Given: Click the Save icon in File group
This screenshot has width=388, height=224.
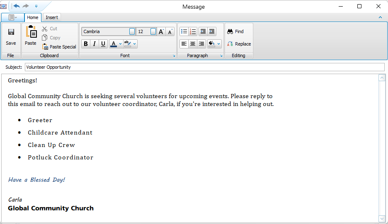Looking at the screenshot, I should 11,36.
